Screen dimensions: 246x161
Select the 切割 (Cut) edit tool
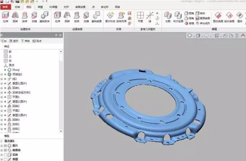point(168,16)
